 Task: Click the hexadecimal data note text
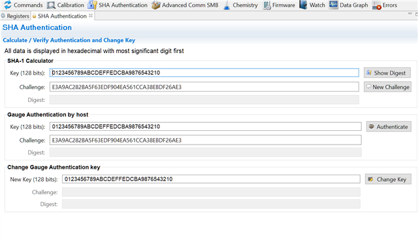point(94,51)
